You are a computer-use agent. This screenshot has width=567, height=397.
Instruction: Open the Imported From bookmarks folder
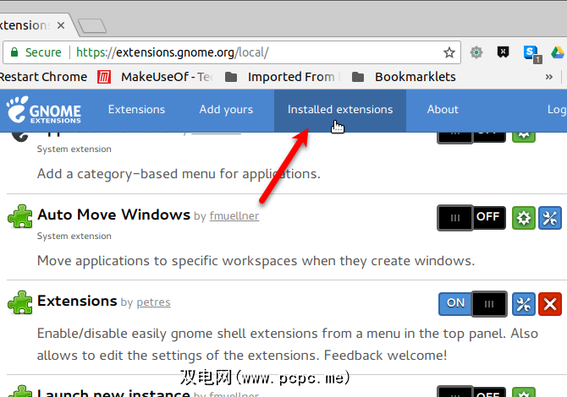pos(283,77)
